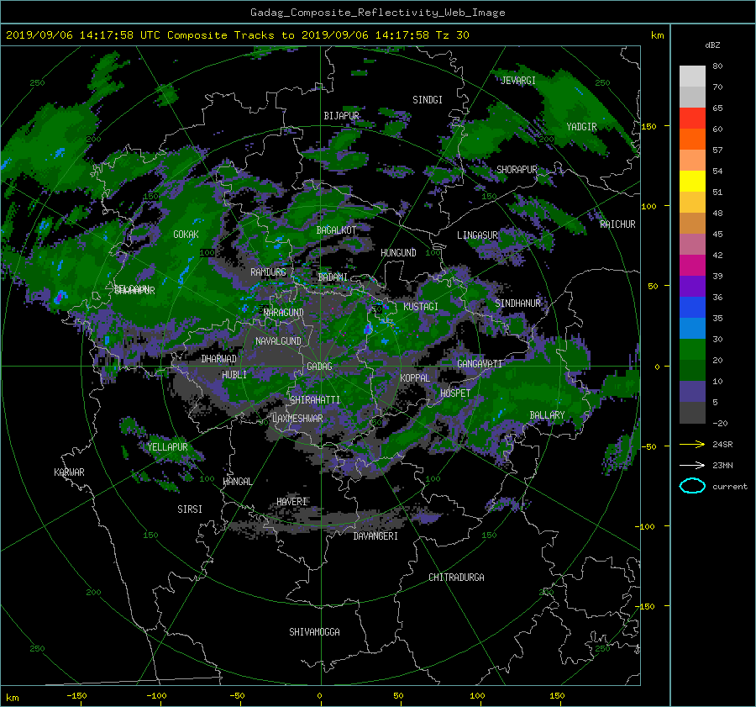Click the image title Gadag_Composite_Reflectivity_Web_Image
The height and width of the screenshot is (707, 756).
point(377,13)
